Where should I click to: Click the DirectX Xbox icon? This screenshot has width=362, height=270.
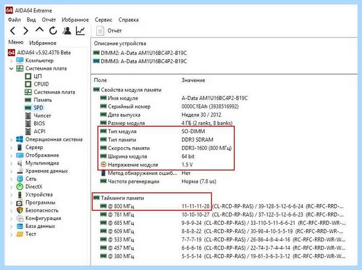coord(20,187)
